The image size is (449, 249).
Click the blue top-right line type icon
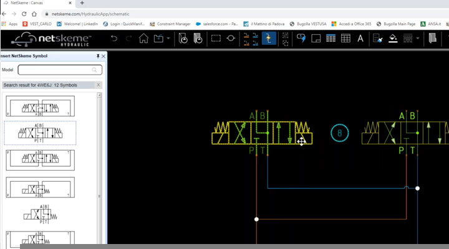[x=255, y=35]
